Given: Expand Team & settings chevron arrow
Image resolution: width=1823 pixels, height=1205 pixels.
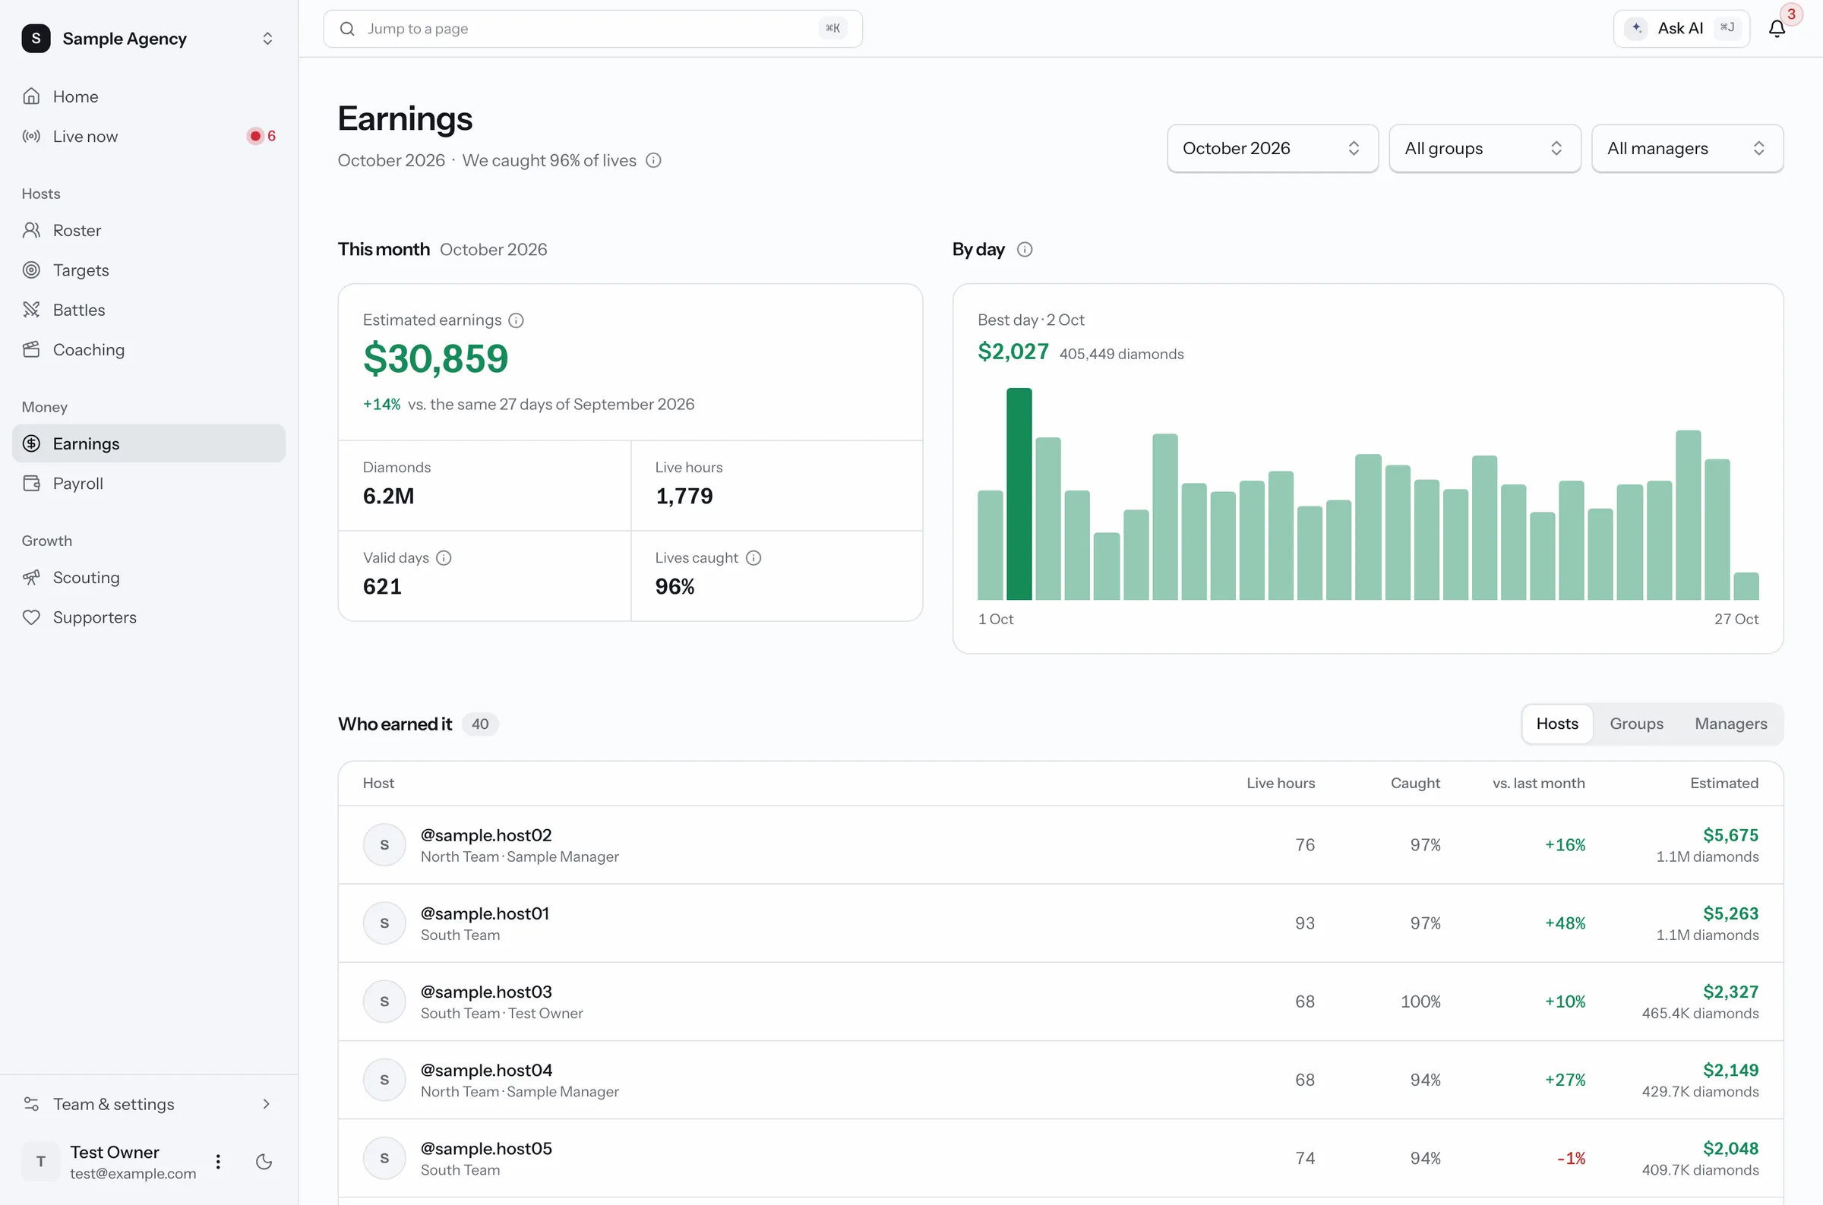Looking at the screenshot, I should [266, 1104].
